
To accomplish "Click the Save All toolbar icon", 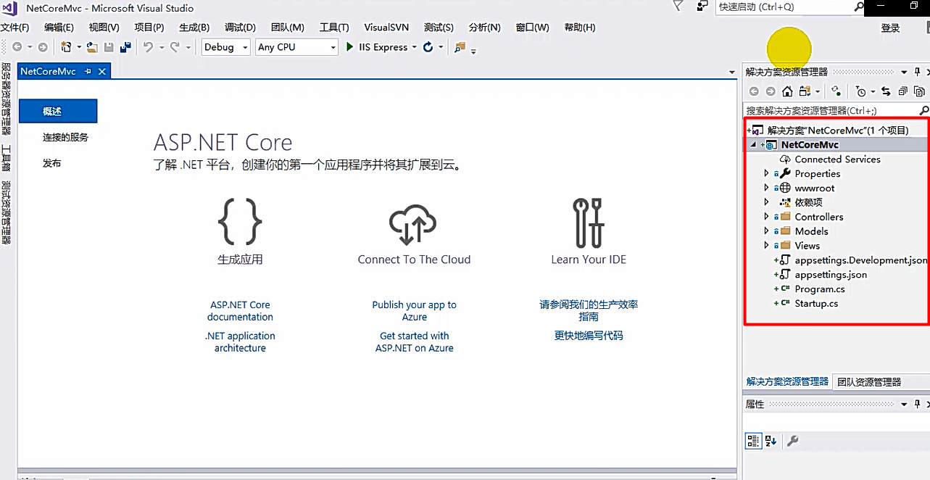I will coord(126,47).
